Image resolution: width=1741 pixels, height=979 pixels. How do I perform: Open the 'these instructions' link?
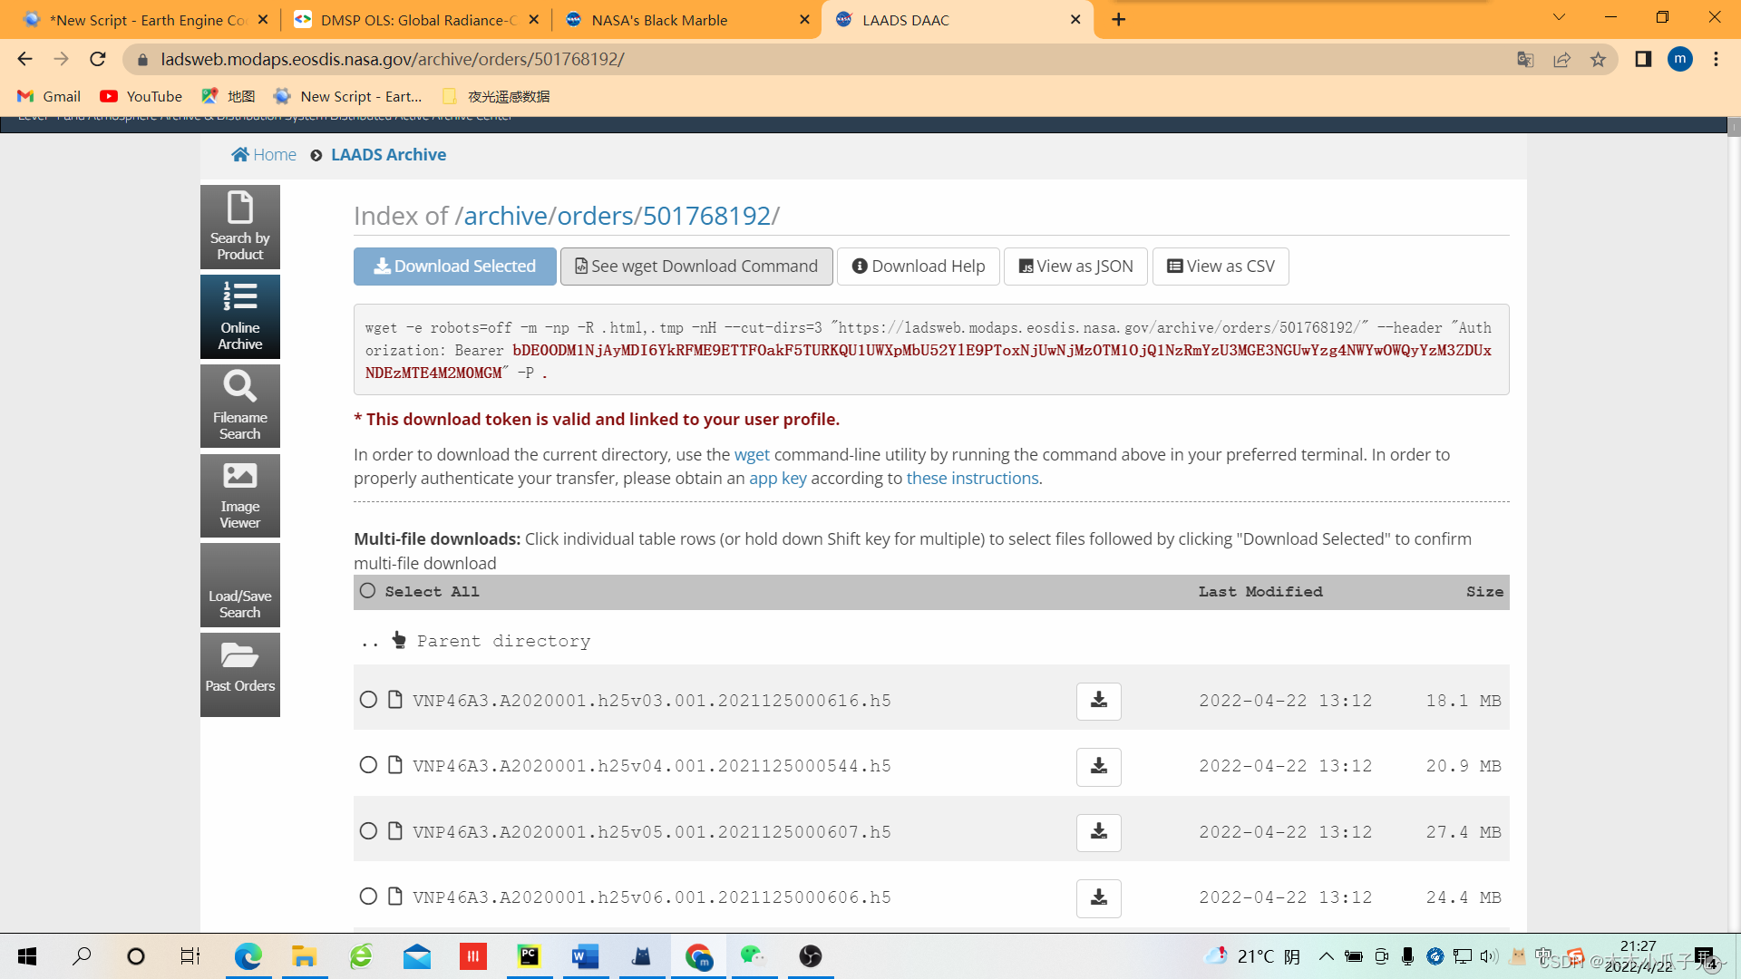972,479
